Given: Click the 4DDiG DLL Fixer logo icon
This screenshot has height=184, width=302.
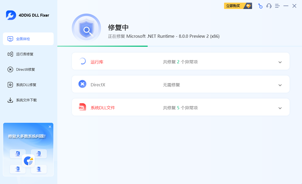Looking at the screenshot, I should click(x=11, y=15).
